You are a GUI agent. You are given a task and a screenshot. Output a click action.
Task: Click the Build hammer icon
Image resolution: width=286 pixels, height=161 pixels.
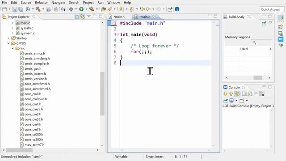point(38,9)
